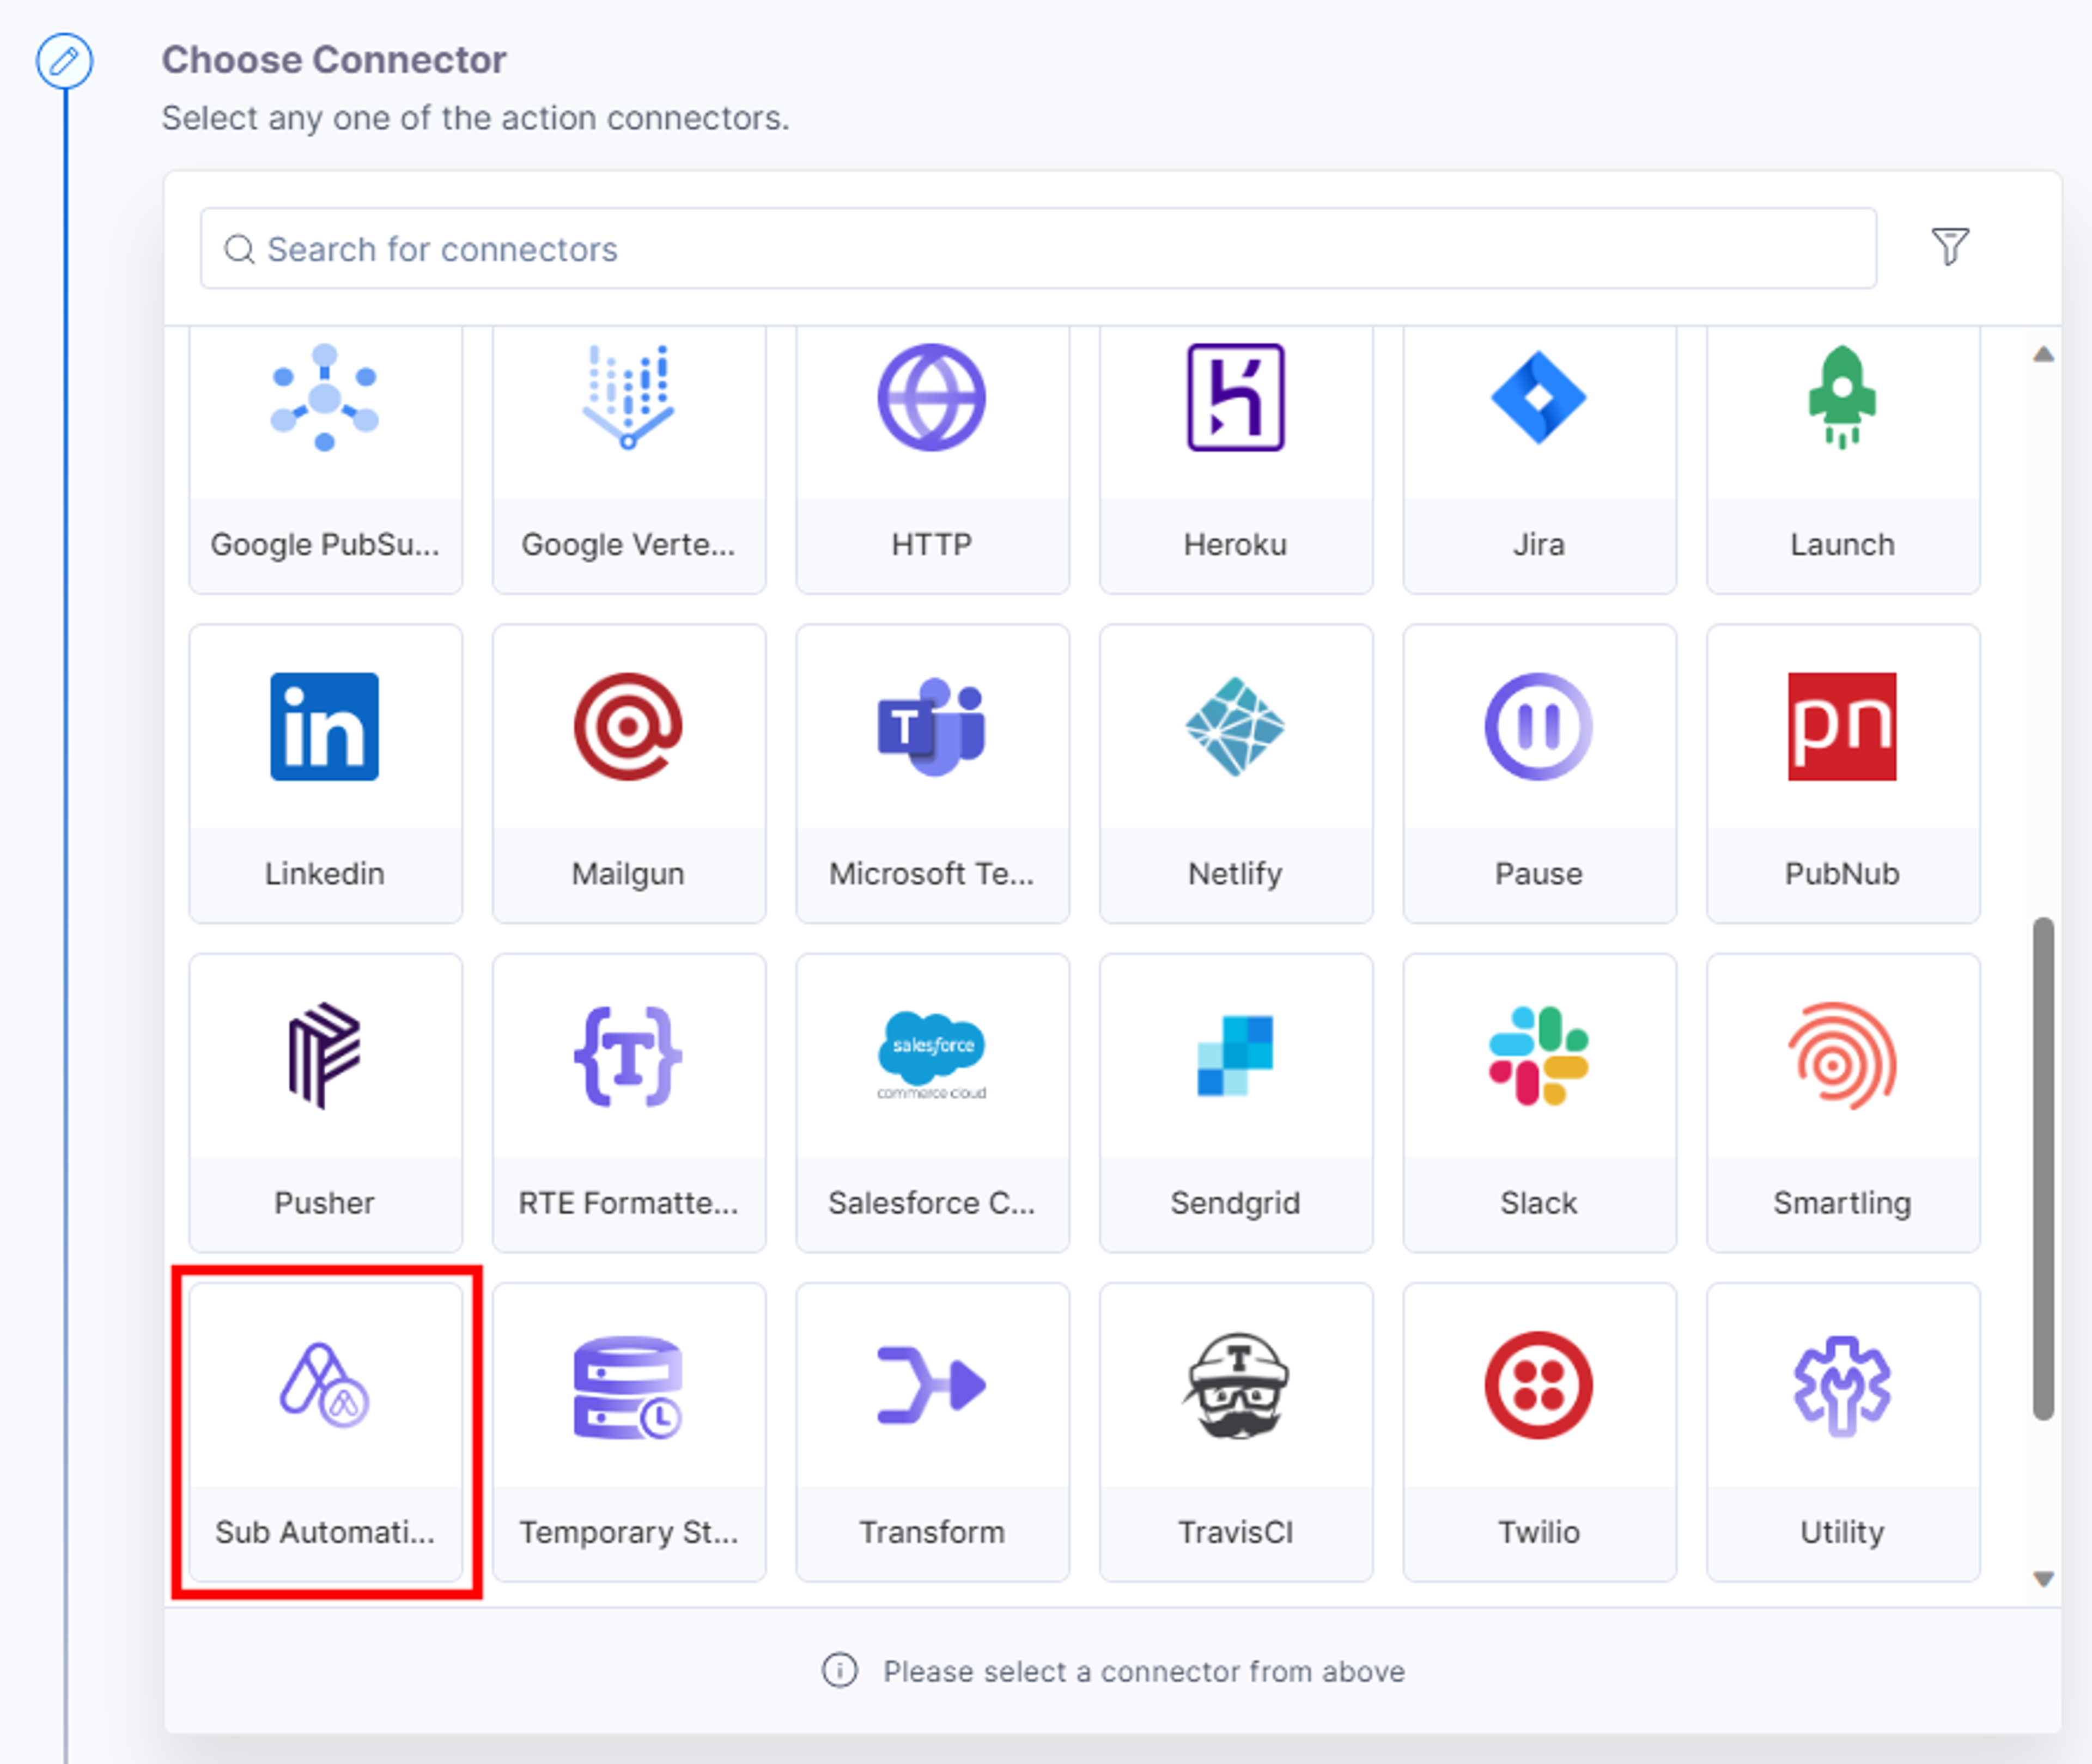Viewport: 2092px width, 1764px height.
Task: Select the RTE Formatter braces icon
Action: coord(628,1056)
